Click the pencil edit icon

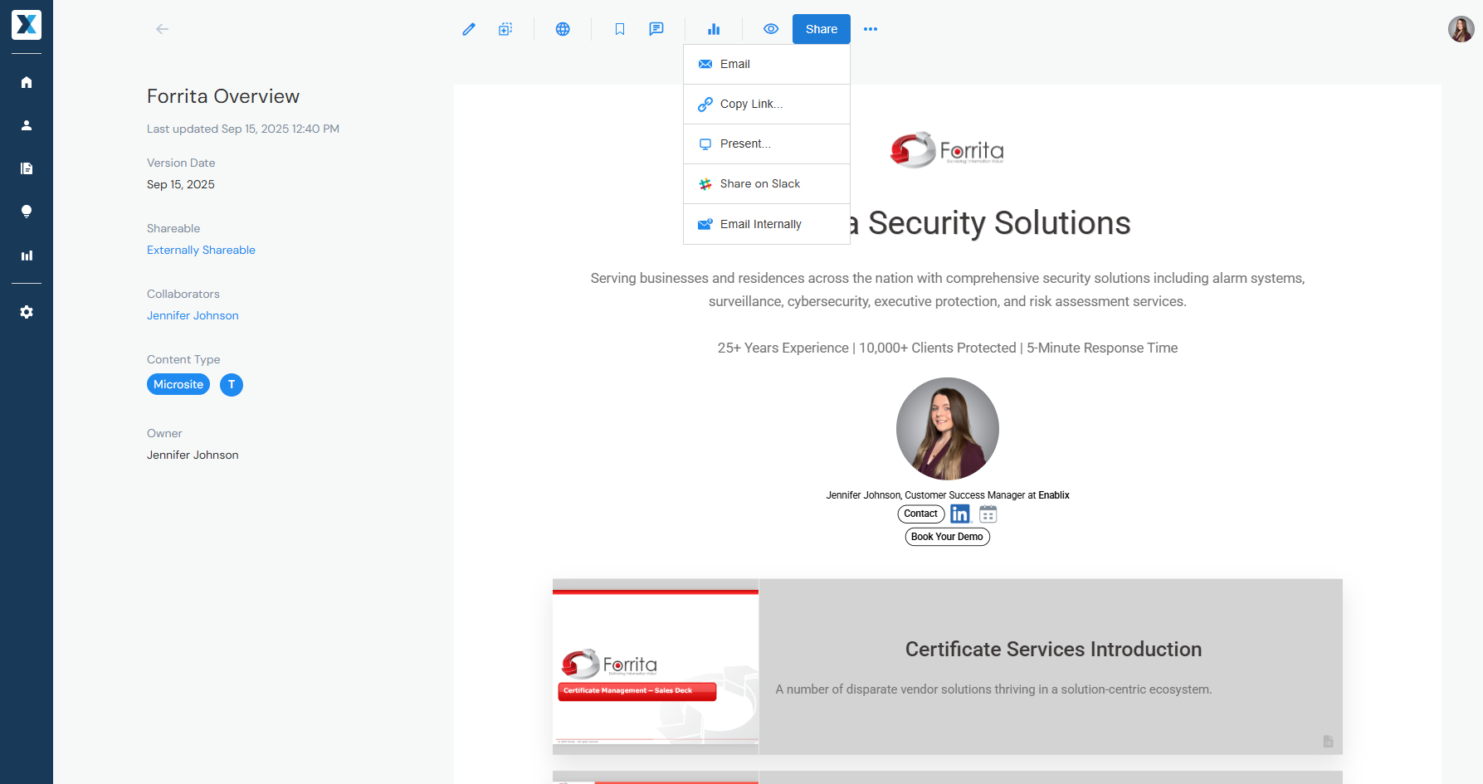pos(469,29)
